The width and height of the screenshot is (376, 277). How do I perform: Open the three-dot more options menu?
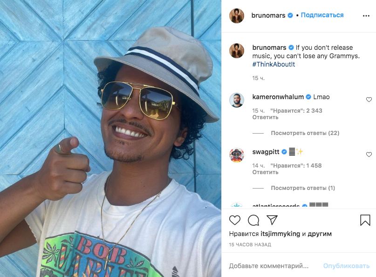point(366,16)
